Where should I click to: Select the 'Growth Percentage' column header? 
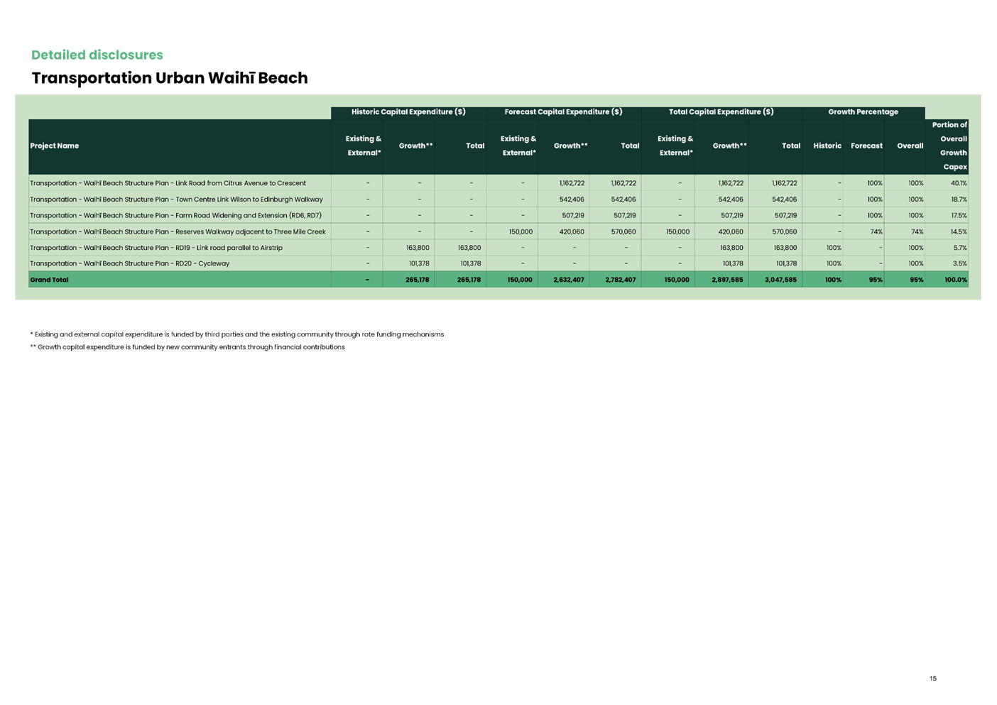point(863,111)
